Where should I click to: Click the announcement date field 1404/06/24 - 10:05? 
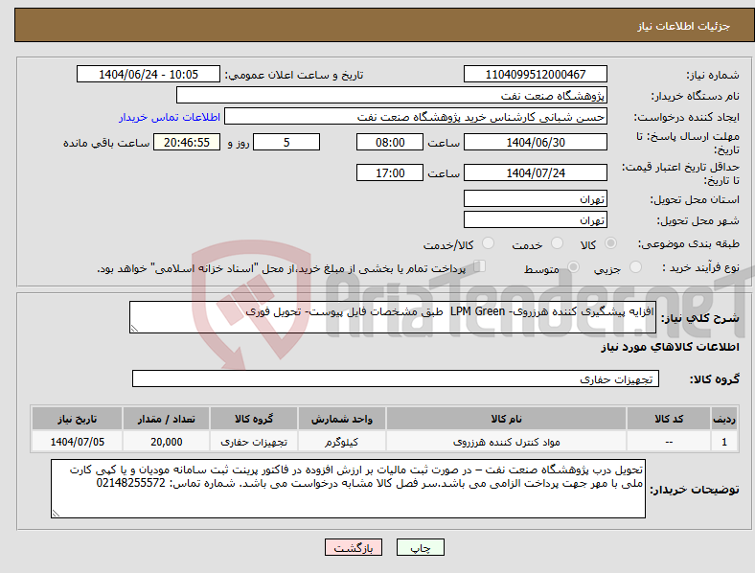click(x=149, y=74)
